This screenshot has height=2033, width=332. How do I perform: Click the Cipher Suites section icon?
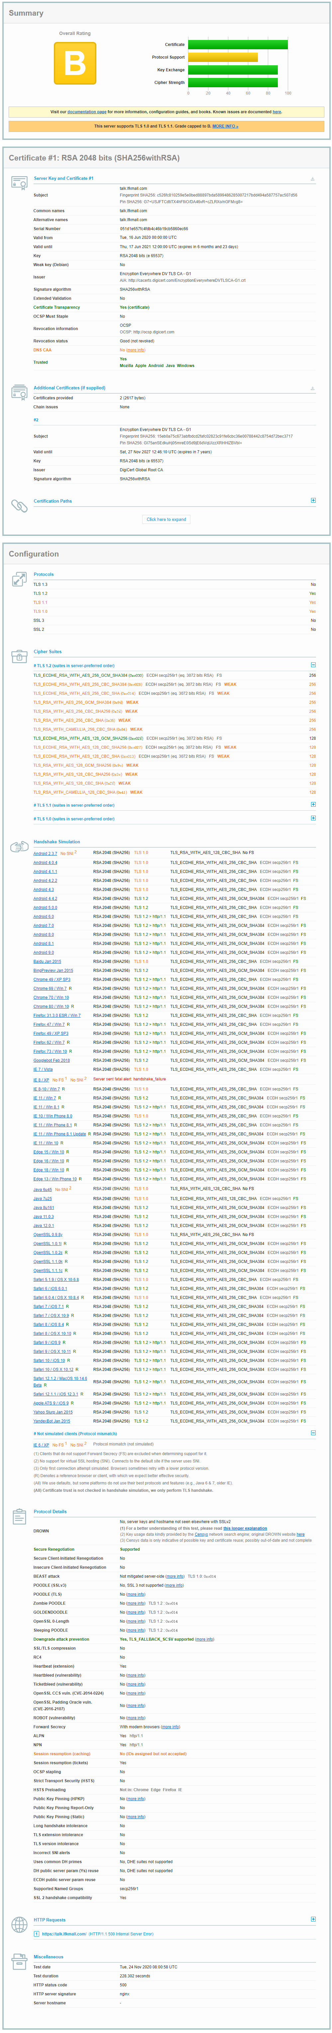[19, 656]
